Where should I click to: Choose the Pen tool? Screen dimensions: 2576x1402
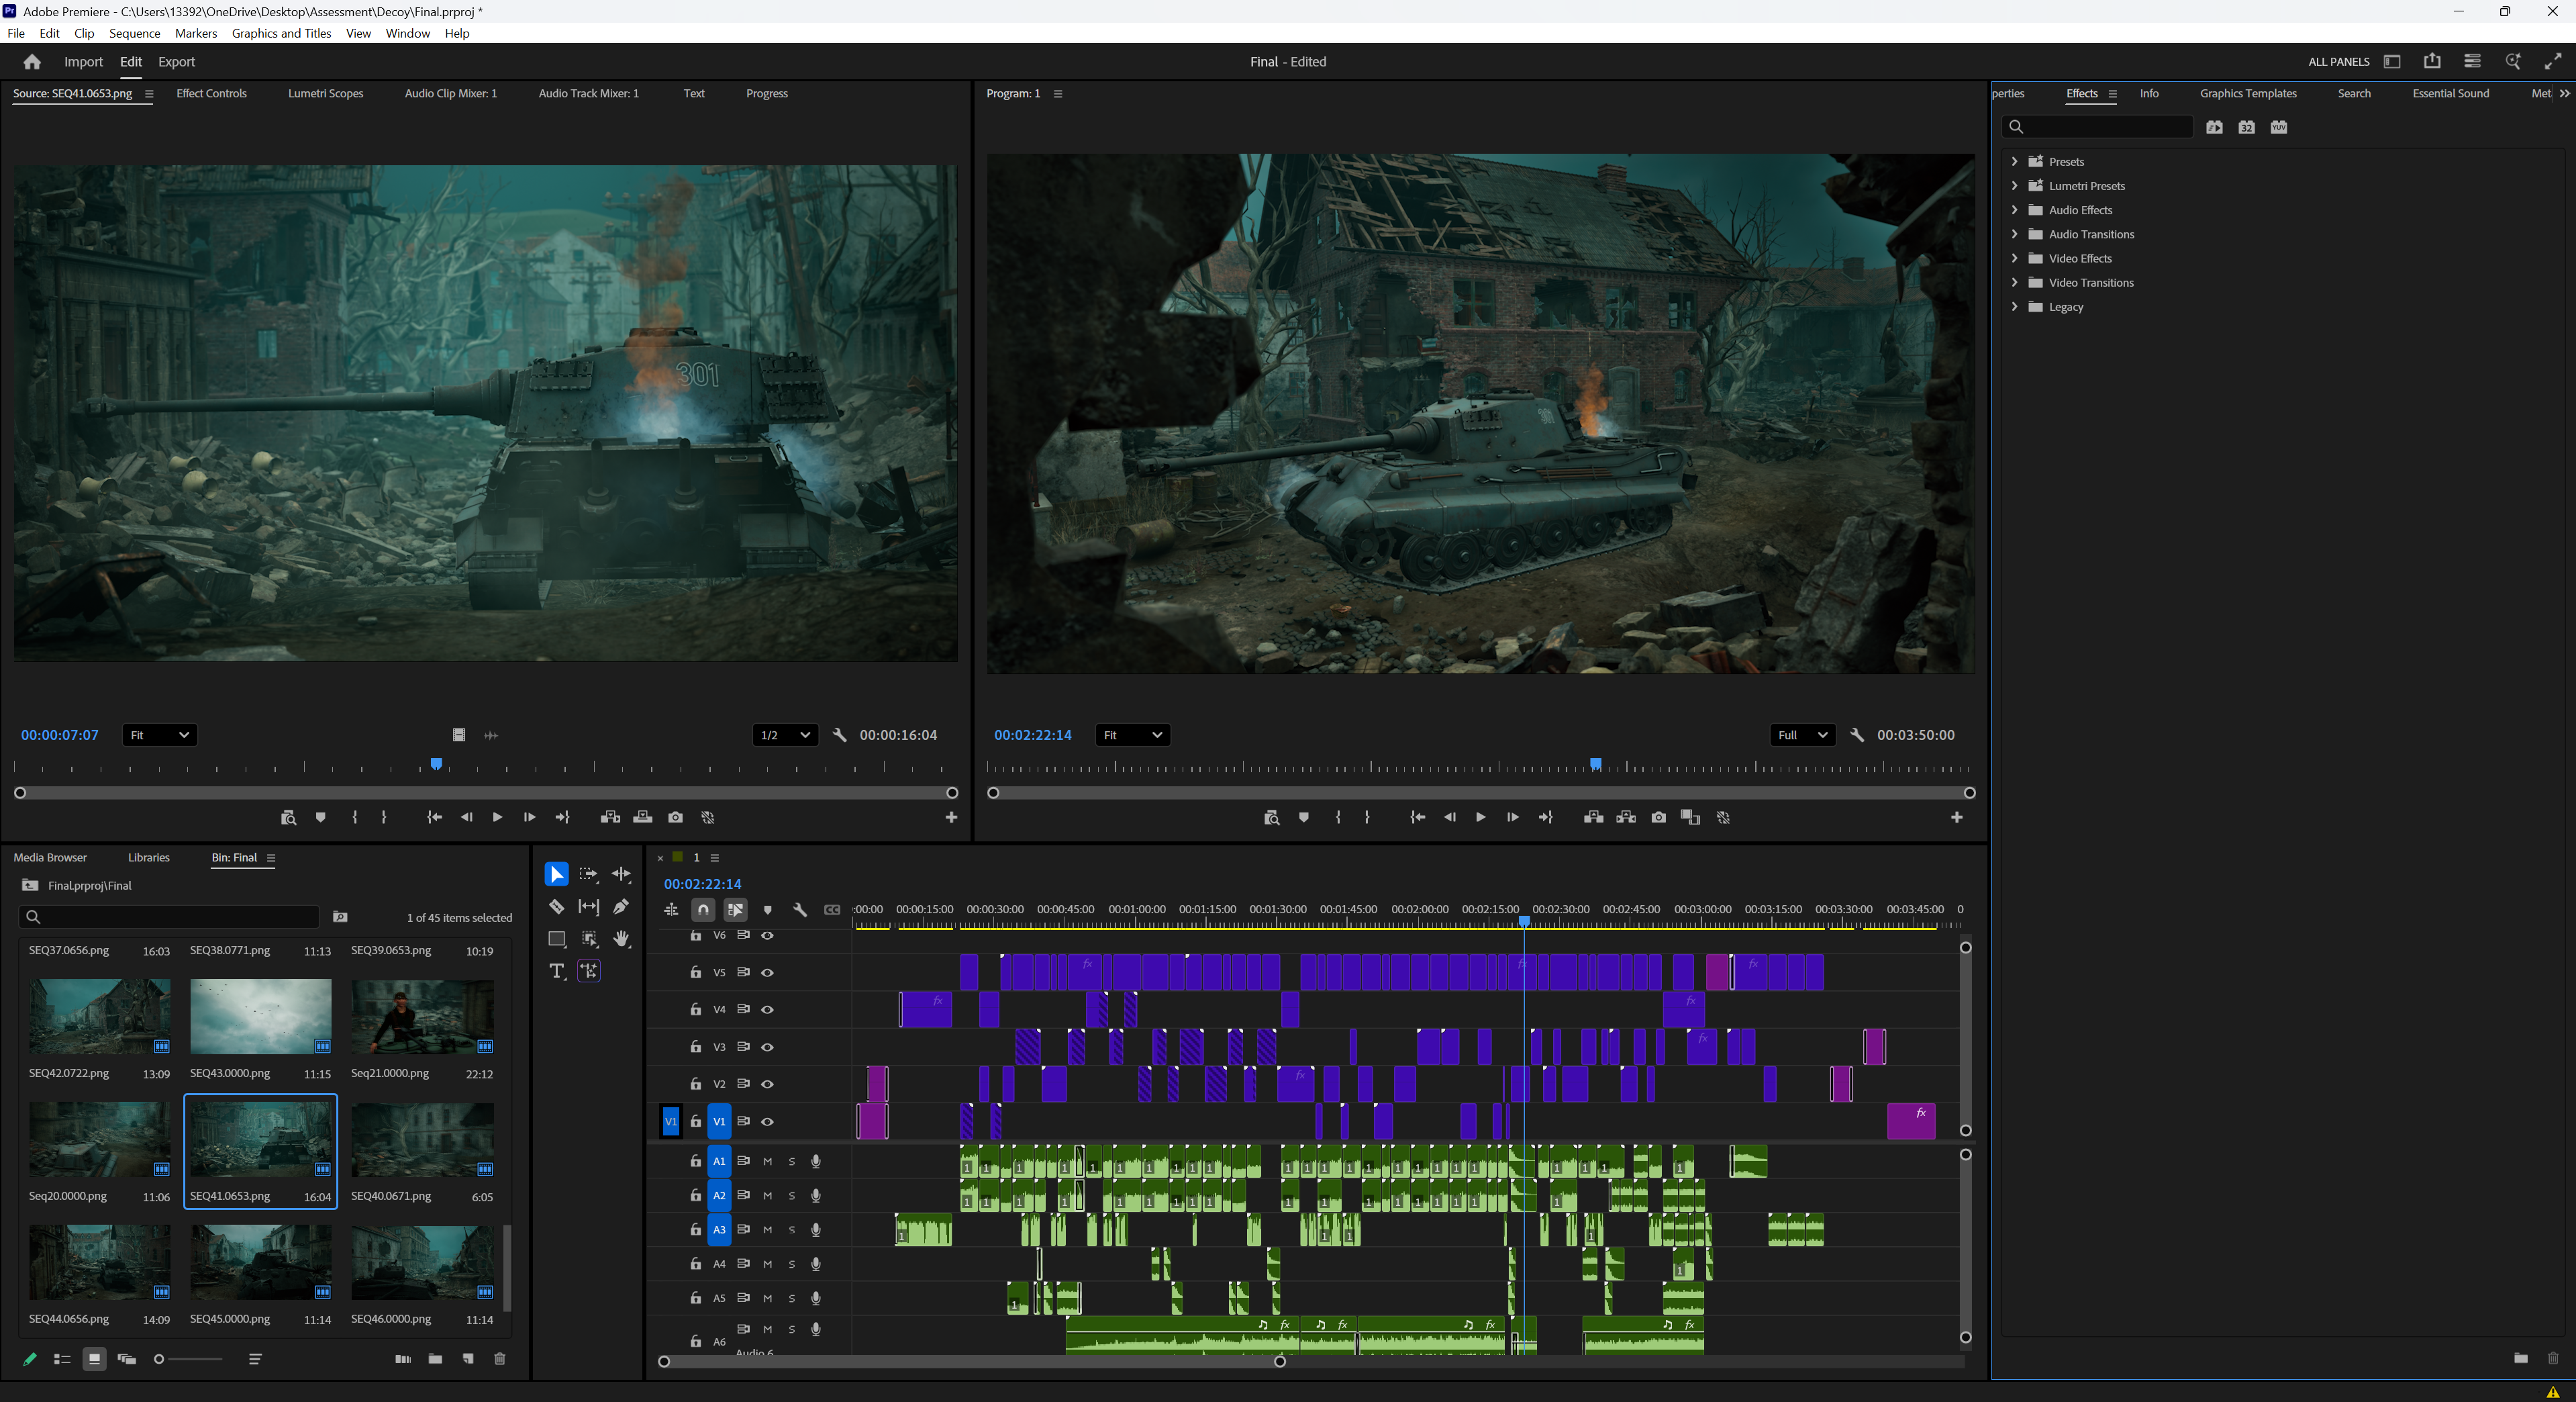621,906
